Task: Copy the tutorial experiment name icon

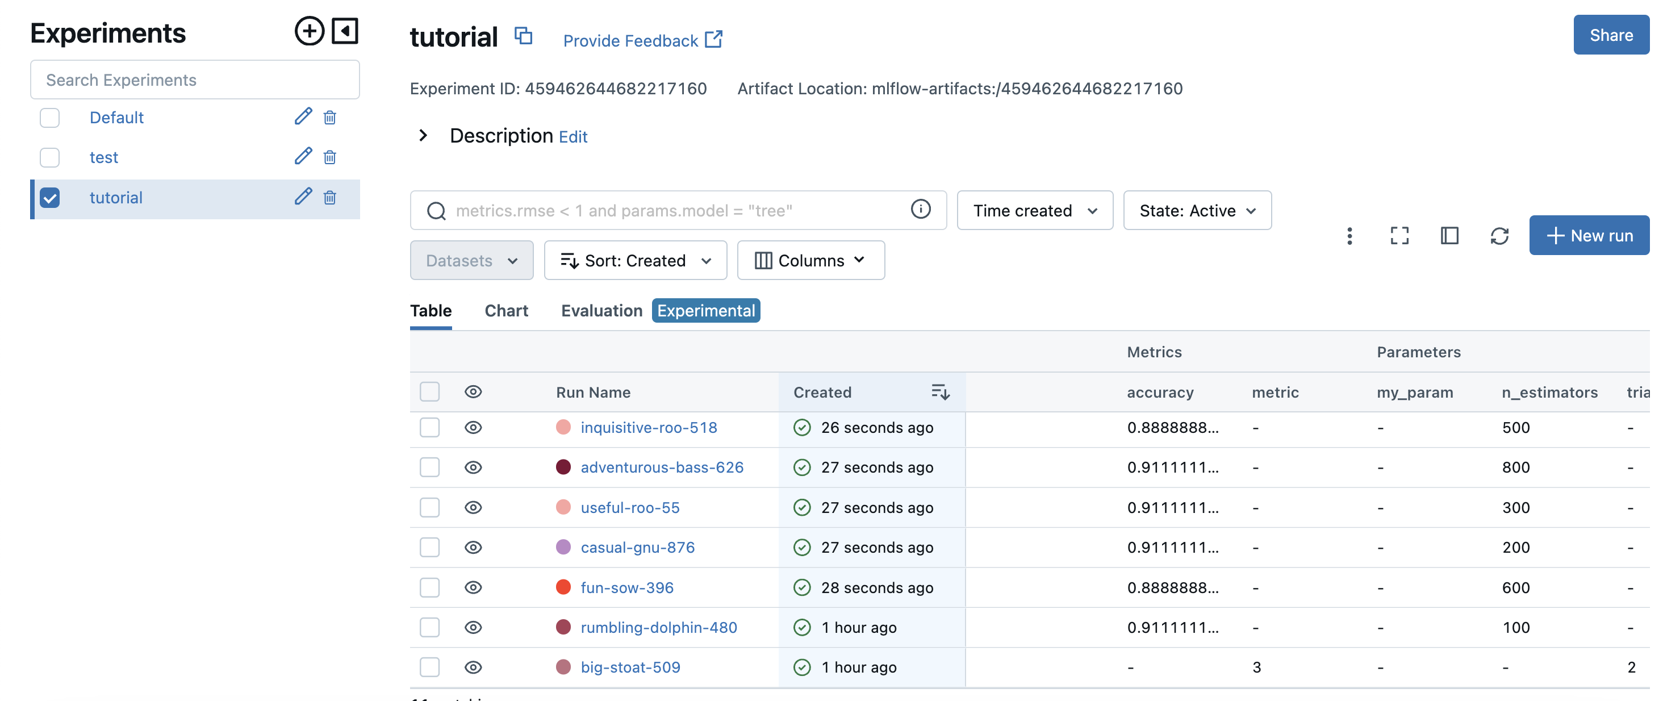Action: point(523,36)
